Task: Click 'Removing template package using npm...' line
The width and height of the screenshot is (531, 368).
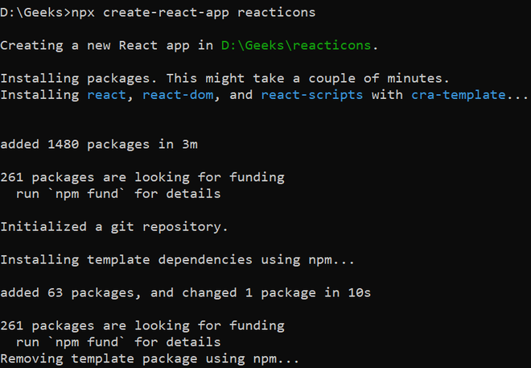Action: 150,359
